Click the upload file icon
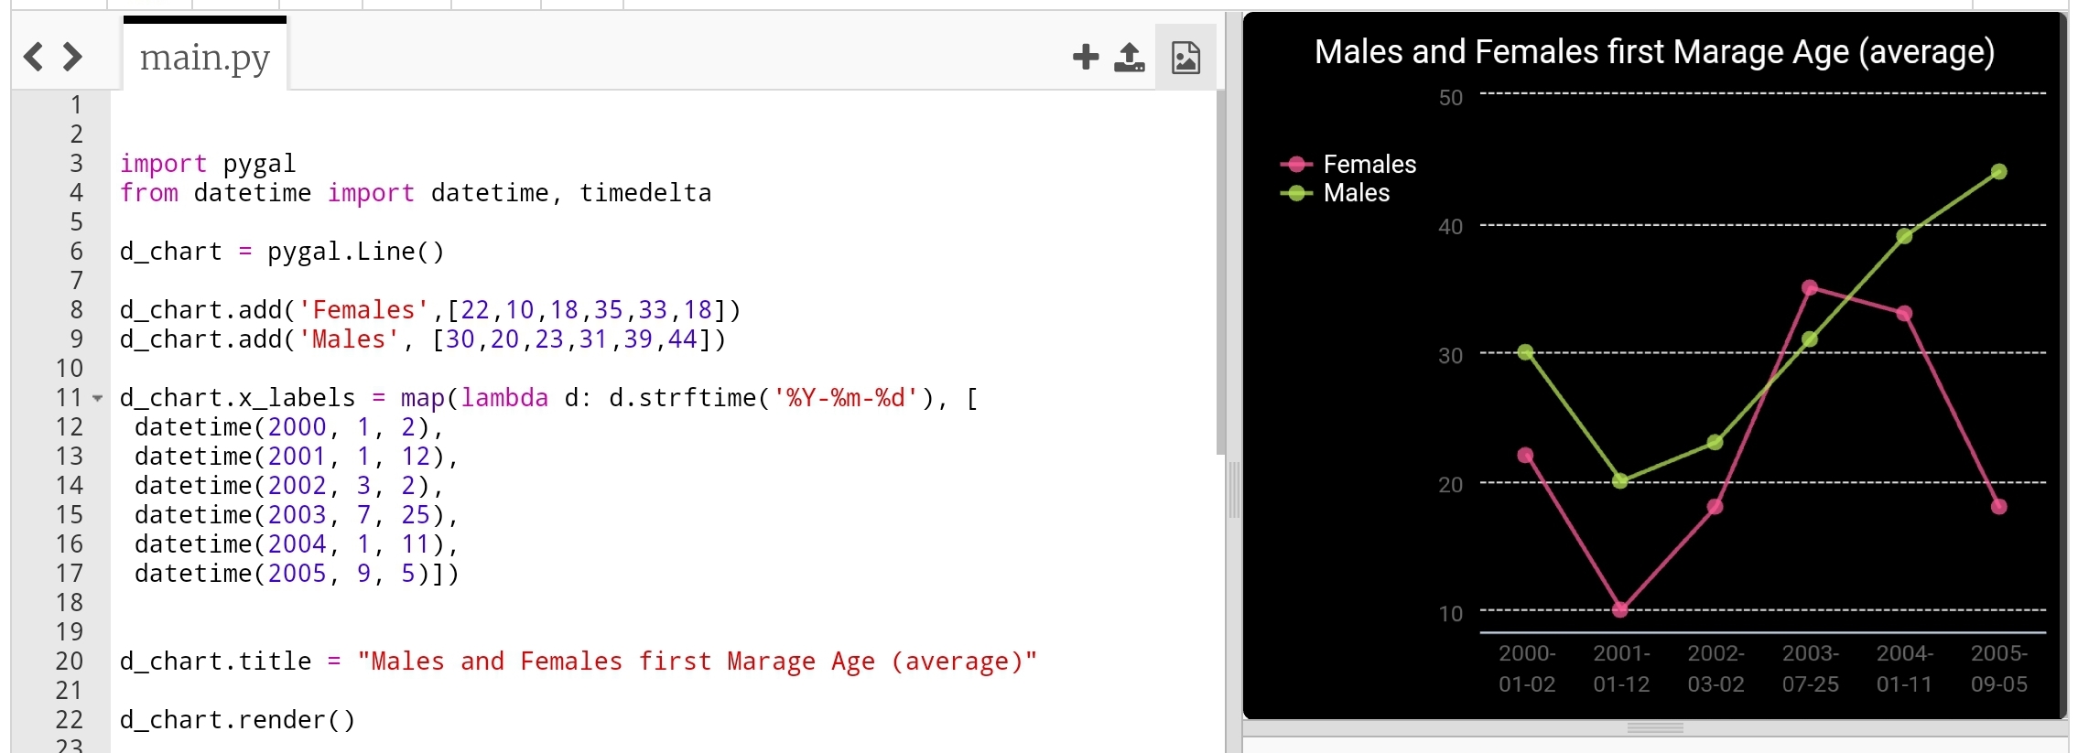Viewport: 2078px width, 753px height. (1129, 57)
